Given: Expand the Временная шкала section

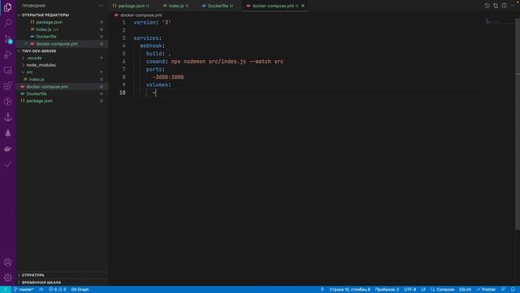Looking at the screenshot, I should tap(41, 282).
